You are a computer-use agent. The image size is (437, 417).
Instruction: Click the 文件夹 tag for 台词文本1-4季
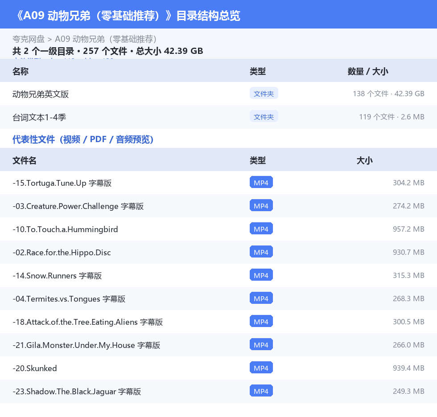(x=264, y=117)
